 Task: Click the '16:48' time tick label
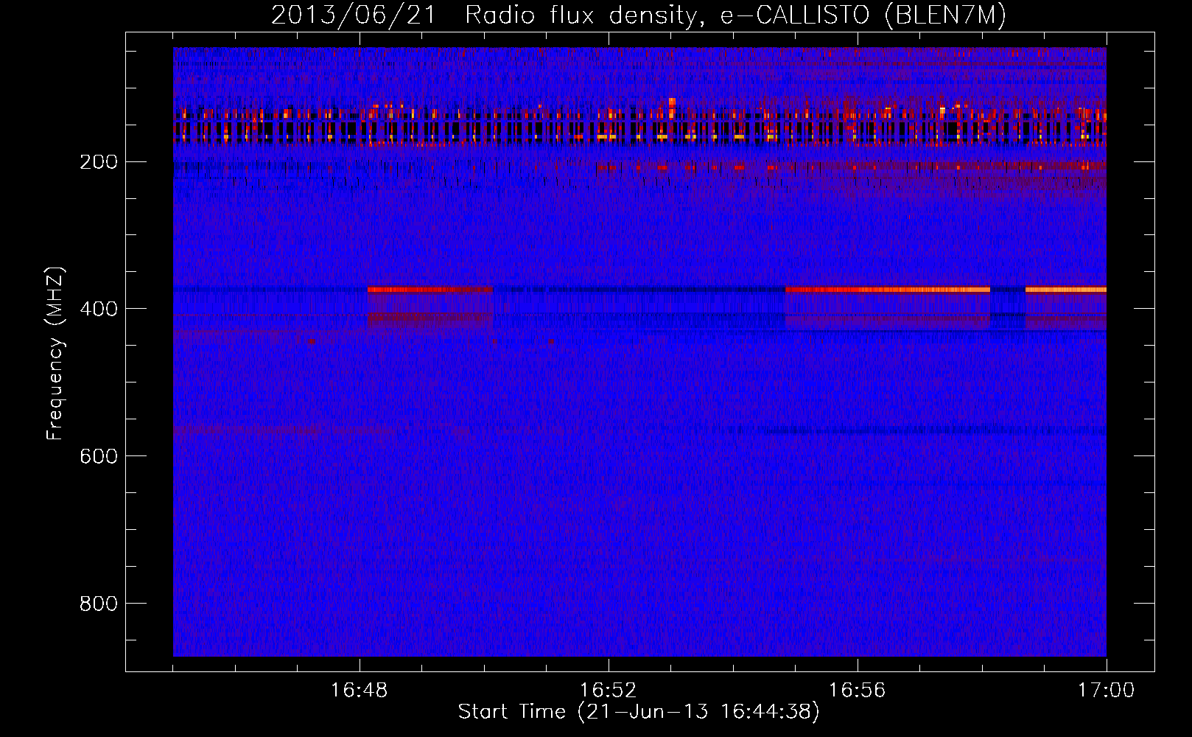point(360,691)
